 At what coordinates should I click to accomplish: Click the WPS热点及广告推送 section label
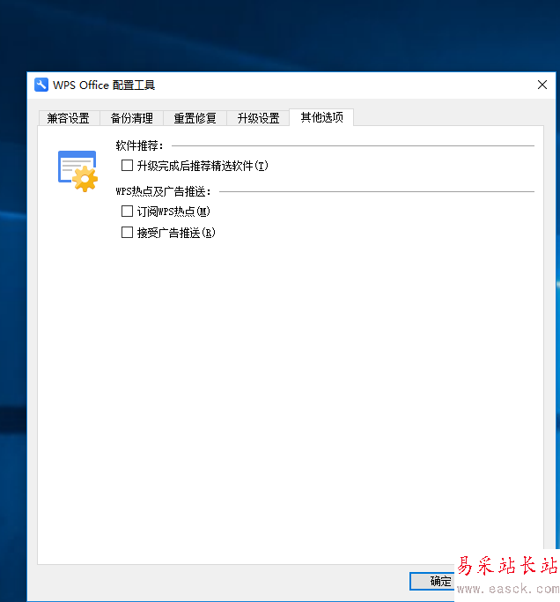pyautogui.click(x=164, y=191)
